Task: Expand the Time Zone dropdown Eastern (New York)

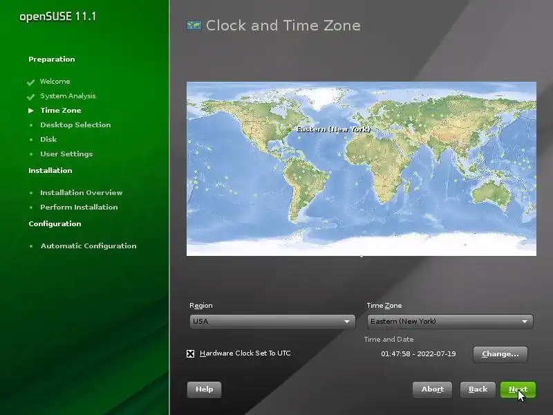Action: pos(450,322)
